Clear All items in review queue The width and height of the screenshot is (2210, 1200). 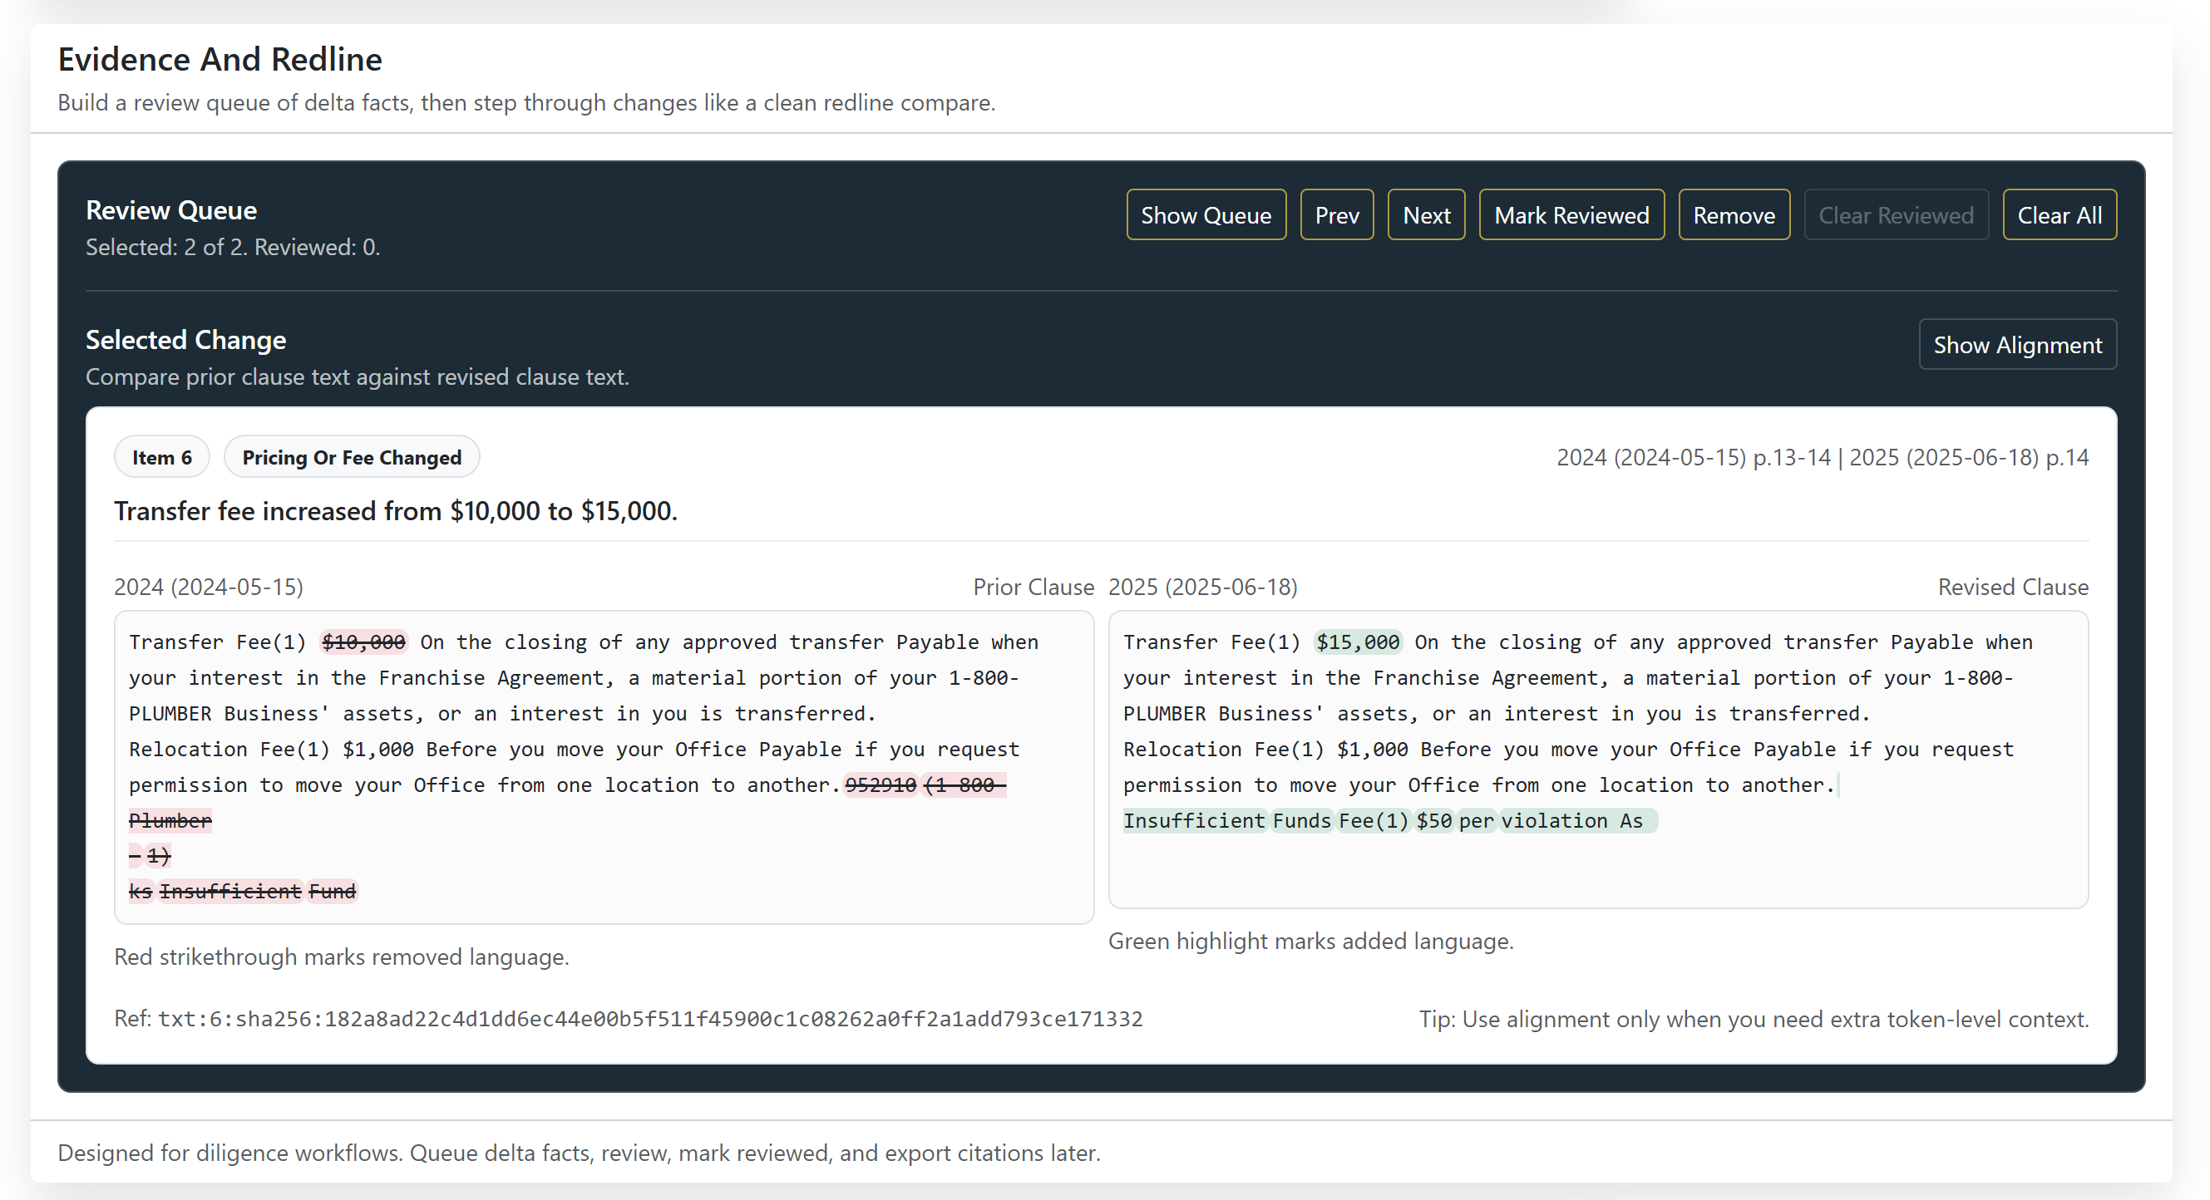pyautogui.click(x=2058, y=214)
